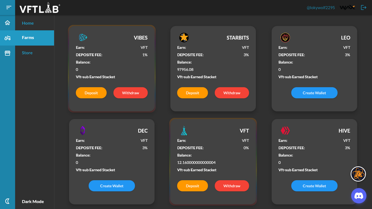Deposit into the VFT farm
The image size is (372, 209).
pyautogui.click(x=192, y=186)
